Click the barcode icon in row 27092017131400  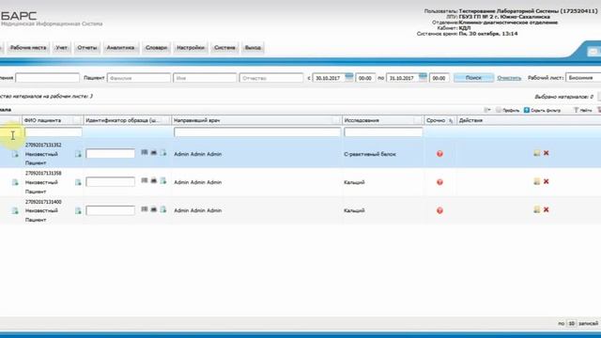tap(145, 209)
